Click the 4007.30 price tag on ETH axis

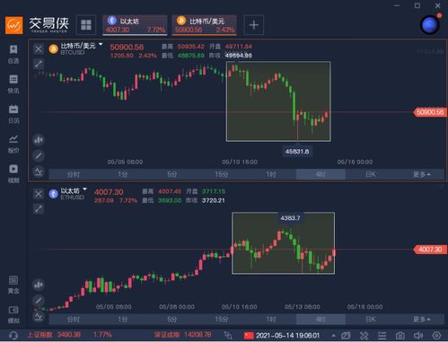tap(430, 250)
